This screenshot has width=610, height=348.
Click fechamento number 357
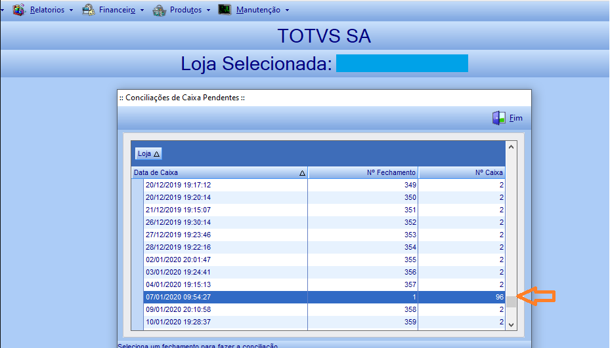410,284
